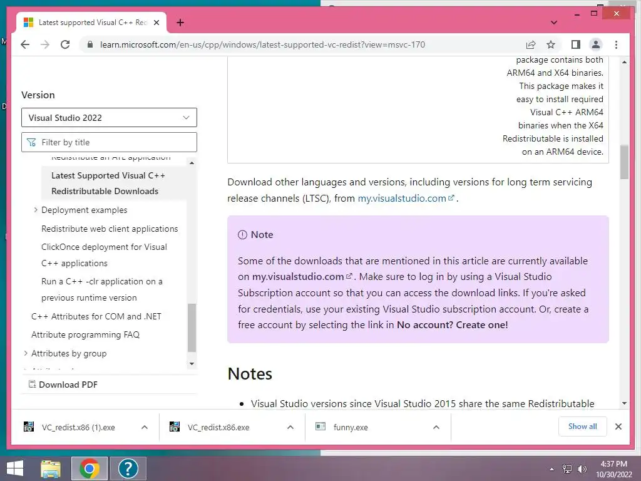Close the Latest supported Visual C++ tab
641x481 pixels.
[156, 23]
